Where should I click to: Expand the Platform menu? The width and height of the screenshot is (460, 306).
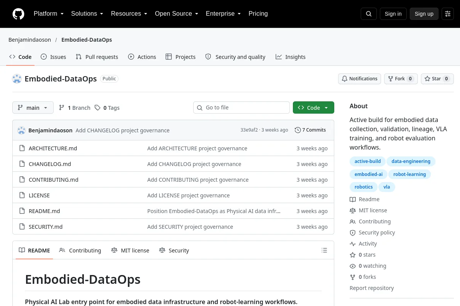(x=48, y=14)
